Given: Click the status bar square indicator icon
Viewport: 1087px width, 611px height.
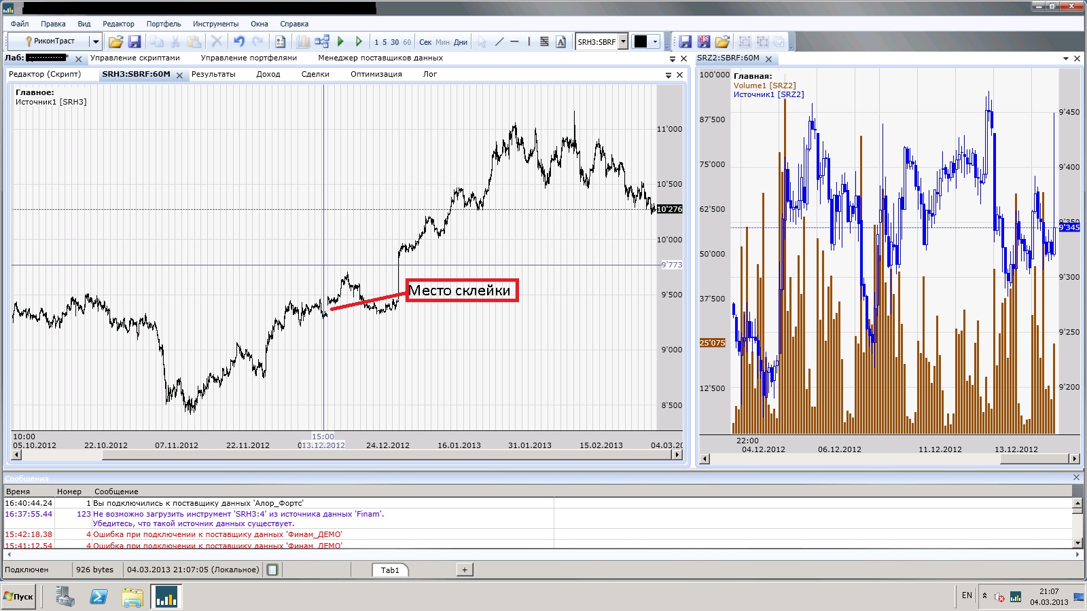Looking at the screenshot, I should pyautogui.click(x=272, y=570).
